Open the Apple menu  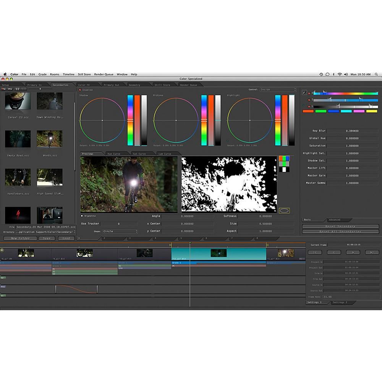(x=5, y=74)
